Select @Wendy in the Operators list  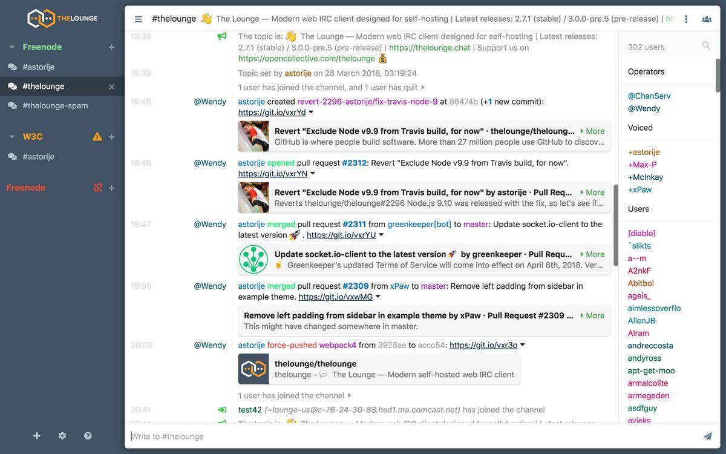point(644,108)
